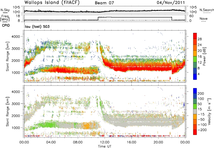Click the 'Velocity [m s-1]' colorbar title
Image resolution: width=214 pixels, height=148 pixels.
pos(209,111)
